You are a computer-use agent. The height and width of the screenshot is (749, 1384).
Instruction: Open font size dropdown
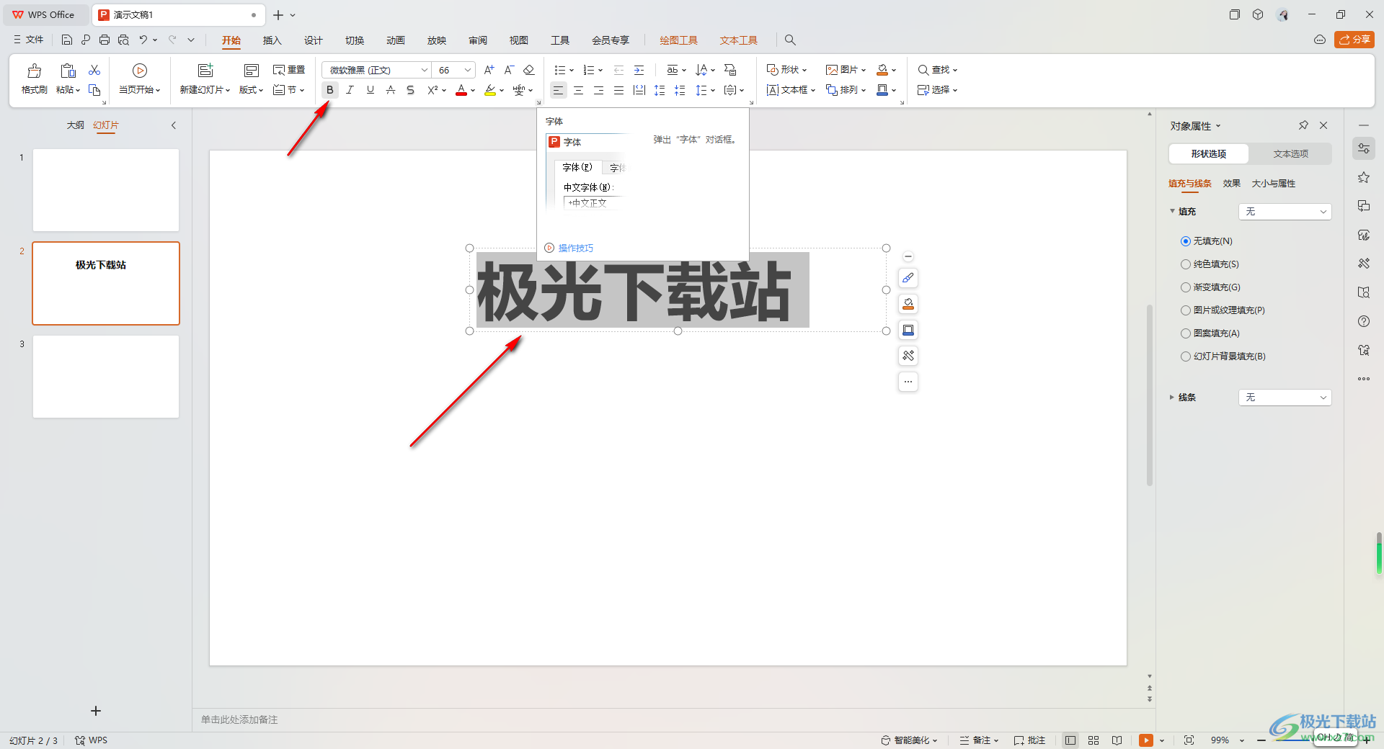468,70
